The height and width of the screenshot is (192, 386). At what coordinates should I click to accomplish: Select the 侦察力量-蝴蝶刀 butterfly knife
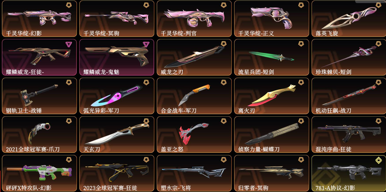272,135
